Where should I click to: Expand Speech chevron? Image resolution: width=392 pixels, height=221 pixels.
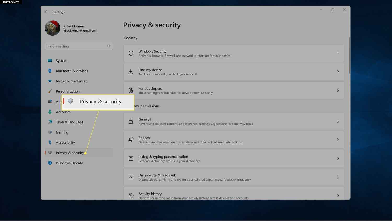tap(338, 140)
